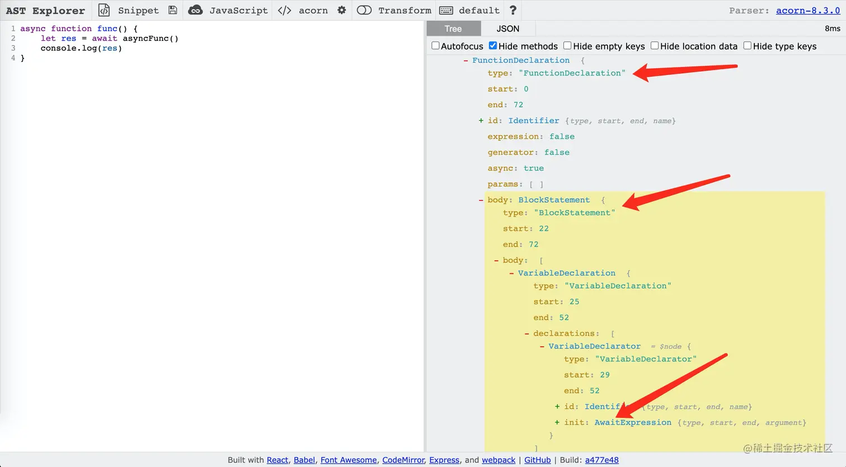
Task: Open parser settings gear icon
Action: (x=342, y=10)
